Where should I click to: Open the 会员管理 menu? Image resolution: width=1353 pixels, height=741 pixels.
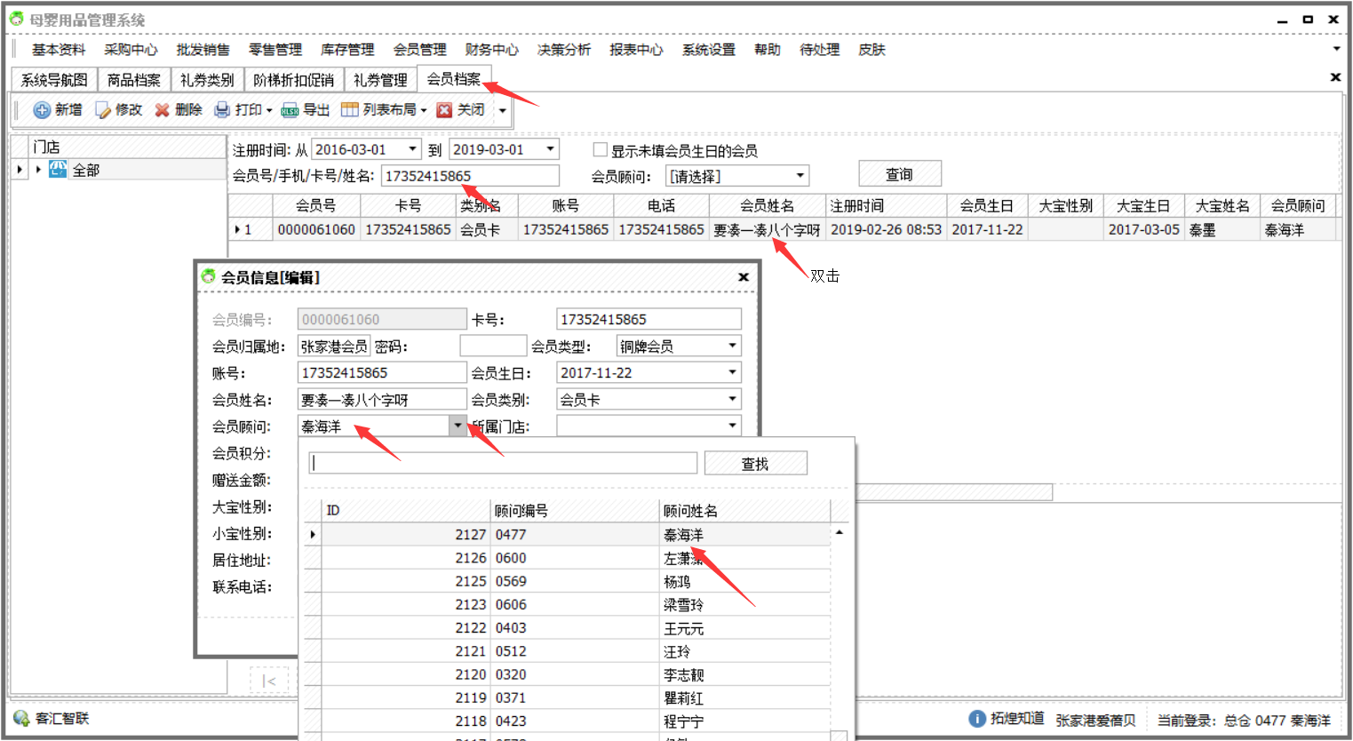point(420,50)
